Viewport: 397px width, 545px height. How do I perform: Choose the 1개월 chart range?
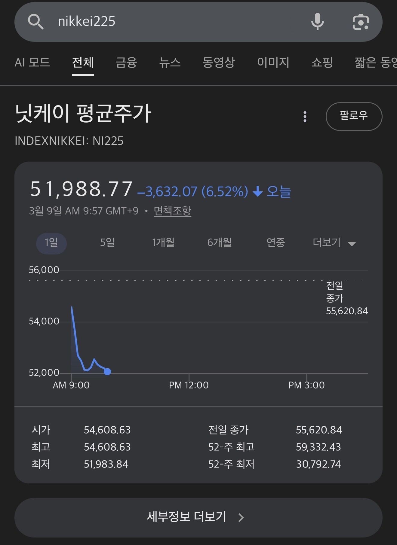(x=163, y=243)
